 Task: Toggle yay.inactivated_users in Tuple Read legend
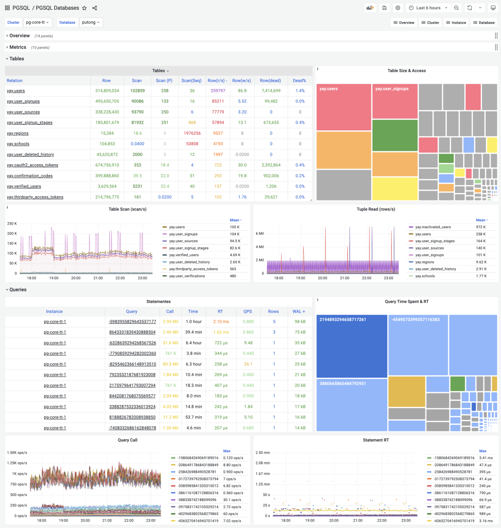[432, 227]
